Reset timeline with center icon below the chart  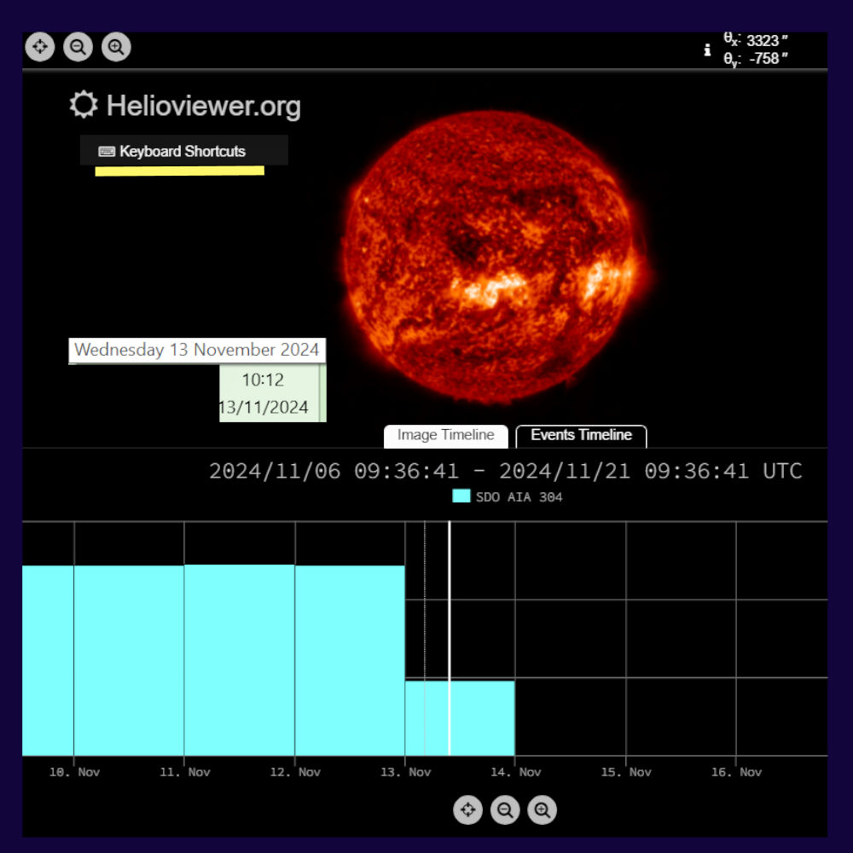click(x=467, y=809)
